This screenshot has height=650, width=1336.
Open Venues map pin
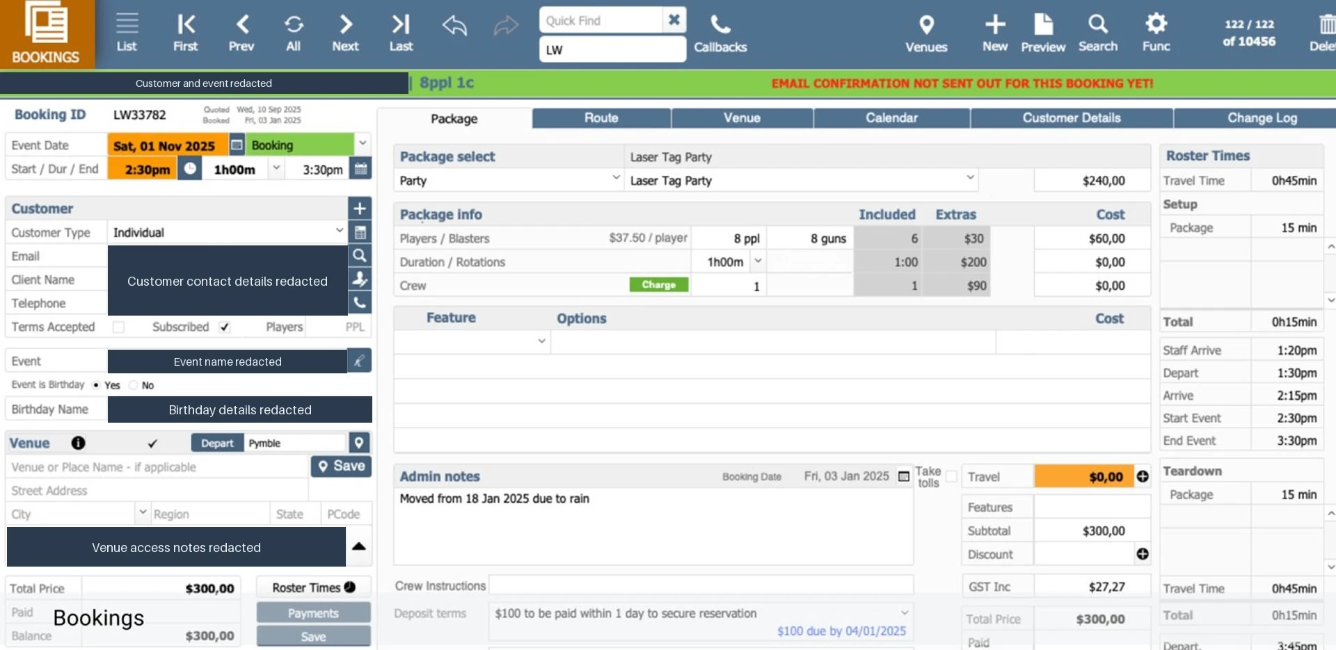pos(926,33)
